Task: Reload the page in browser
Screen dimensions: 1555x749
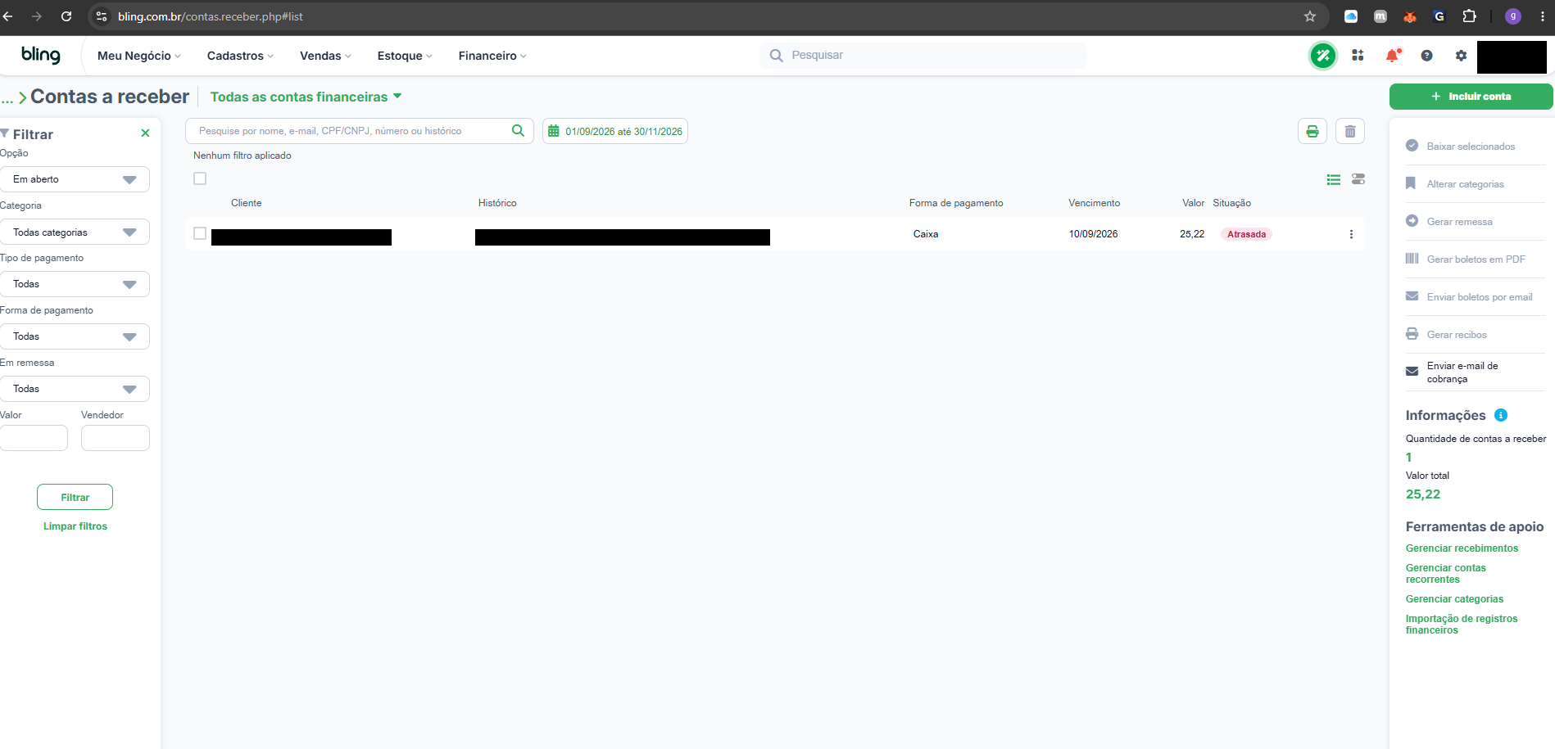Action: (66, 16)
